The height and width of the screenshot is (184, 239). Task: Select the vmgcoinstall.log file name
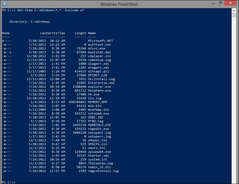pos(103,171)
